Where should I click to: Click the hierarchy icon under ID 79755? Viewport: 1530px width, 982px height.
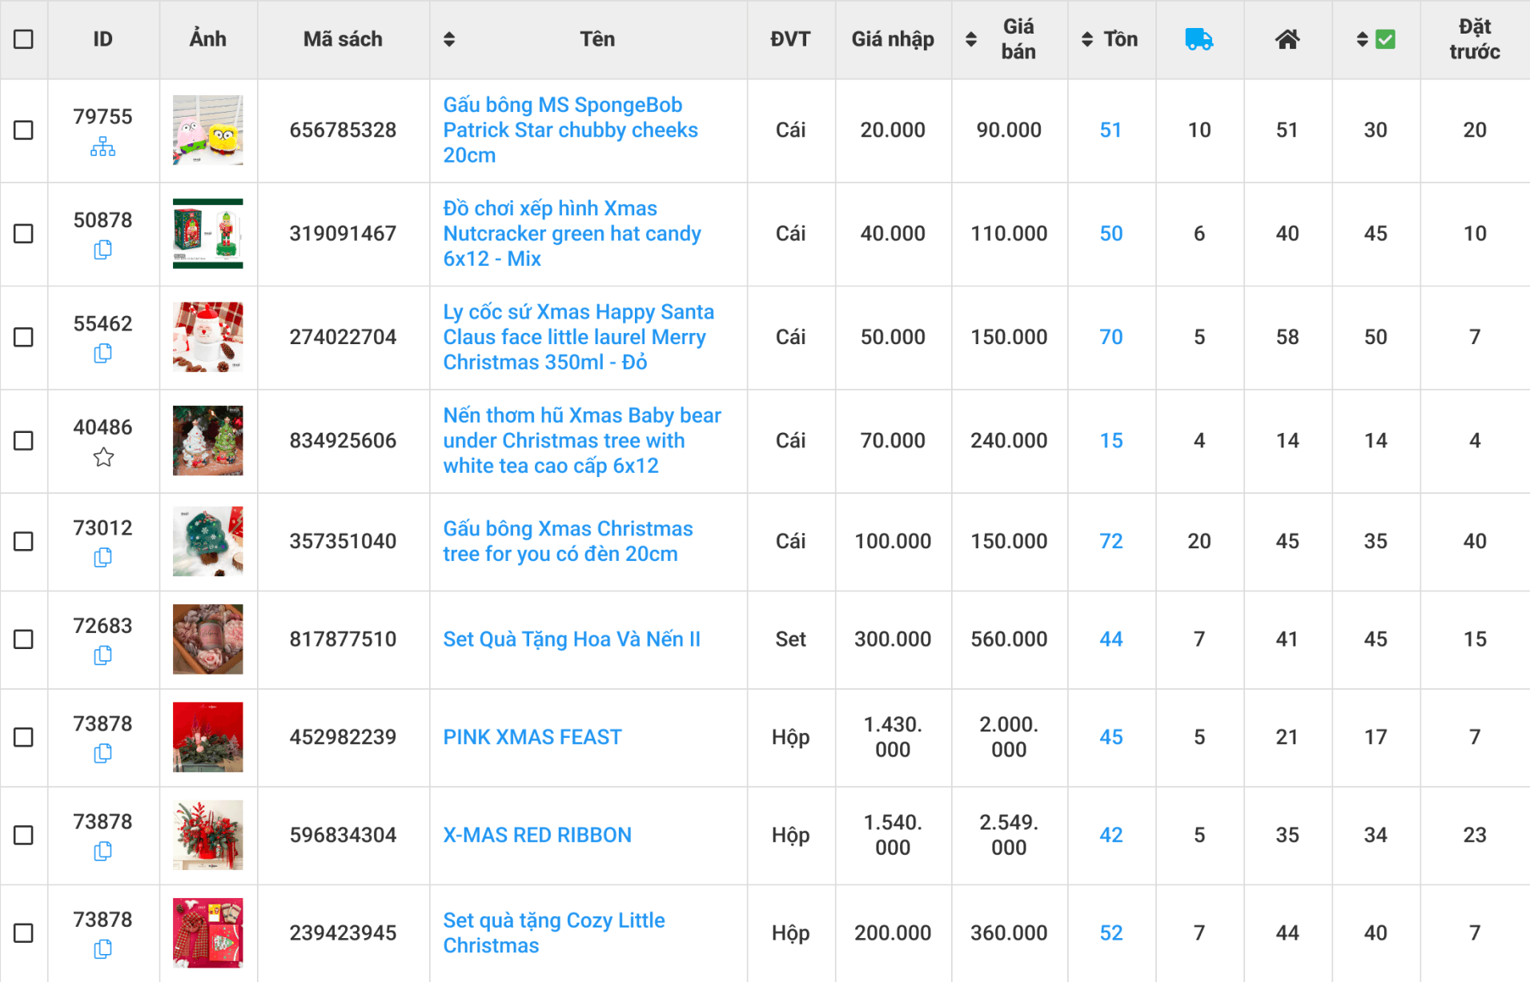(102, 147)
